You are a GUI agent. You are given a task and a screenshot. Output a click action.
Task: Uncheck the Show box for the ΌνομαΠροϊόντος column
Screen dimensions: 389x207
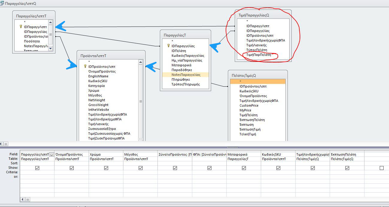tap(72, 168)
